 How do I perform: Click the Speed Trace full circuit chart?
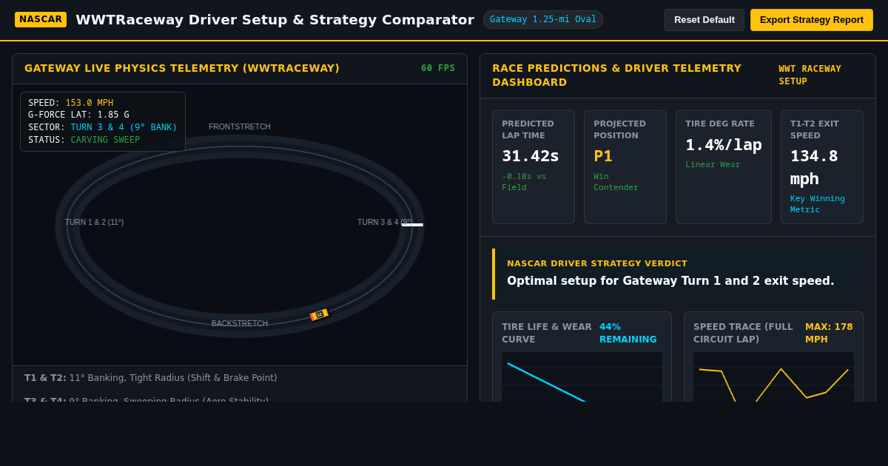coord(773,377)
